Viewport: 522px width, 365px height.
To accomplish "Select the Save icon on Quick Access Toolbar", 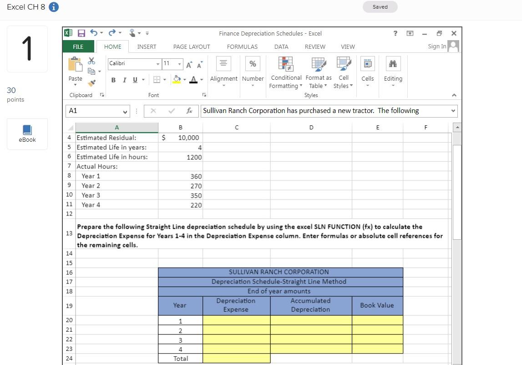I will pos(81,33).
